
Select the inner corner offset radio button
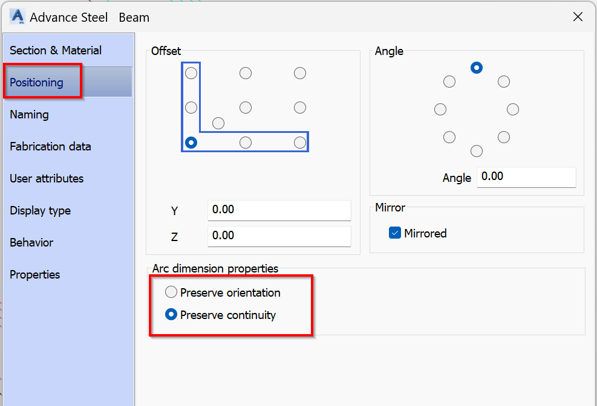pos(218,123)
